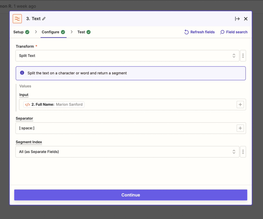Click the blue info icon in banner
Image resolution: width=263 pixels, height=219 pixels.
(x=22, y=73)
